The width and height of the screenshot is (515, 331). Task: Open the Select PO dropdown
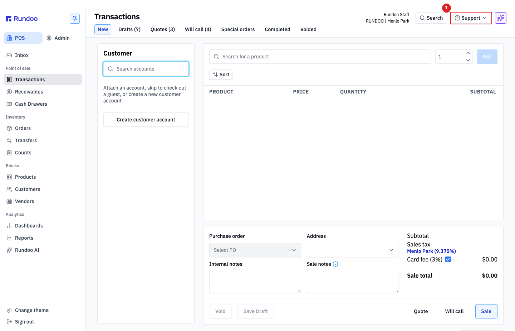click(x=255, y=250)
